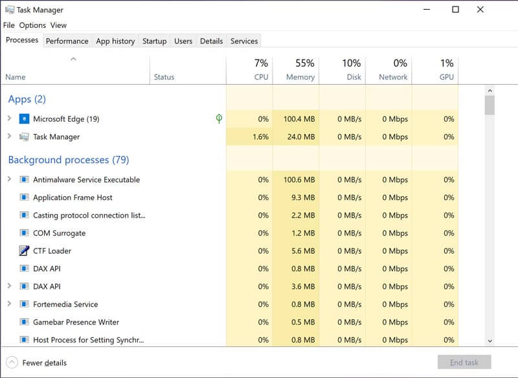Viewport: 518px width, 378px height.
Task: Click the sort arrow above Name column
Action: 73,59
